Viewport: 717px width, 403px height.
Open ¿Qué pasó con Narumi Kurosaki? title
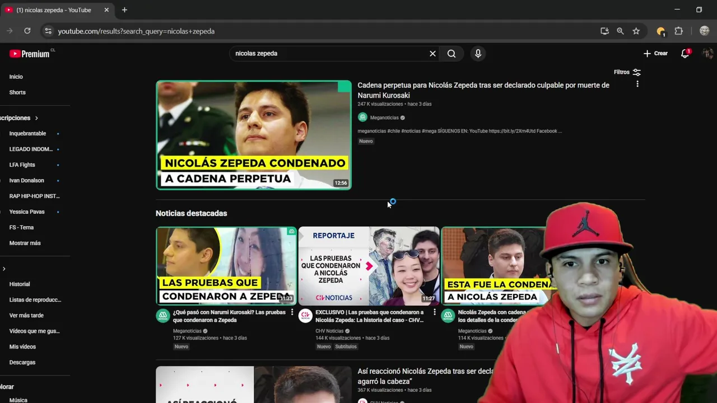(x=229, y=316)
